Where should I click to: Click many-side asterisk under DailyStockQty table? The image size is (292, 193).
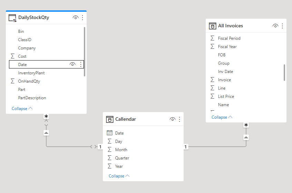(46, 117)
